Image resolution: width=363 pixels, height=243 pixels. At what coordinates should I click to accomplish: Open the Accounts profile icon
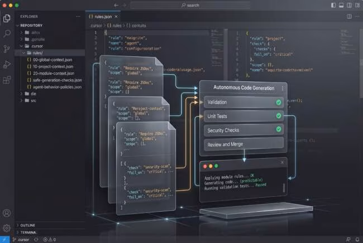[7, 213]
